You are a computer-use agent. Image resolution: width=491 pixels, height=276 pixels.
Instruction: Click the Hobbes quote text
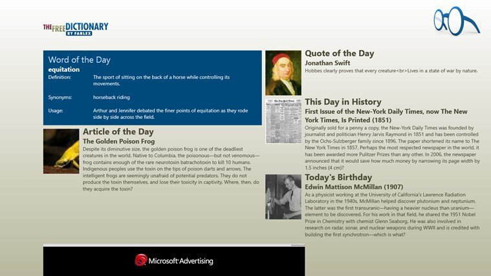(x=391, y=70)
